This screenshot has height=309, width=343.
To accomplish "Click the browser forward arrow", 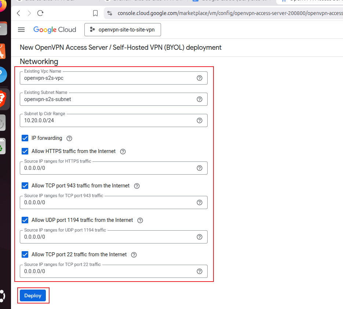I will tap(29, 13).
